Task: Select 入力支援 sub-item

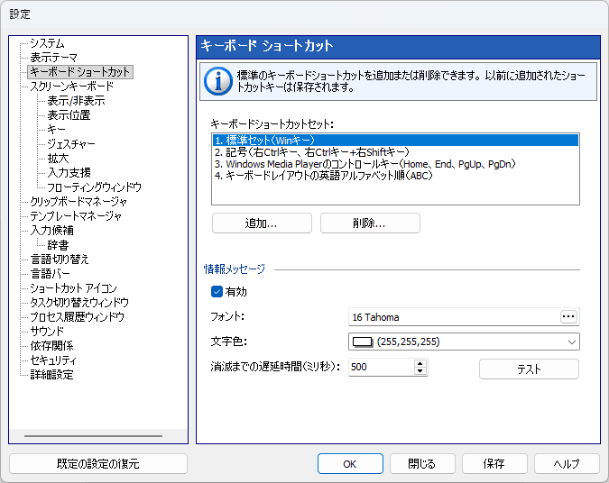Action: (69, 173)
